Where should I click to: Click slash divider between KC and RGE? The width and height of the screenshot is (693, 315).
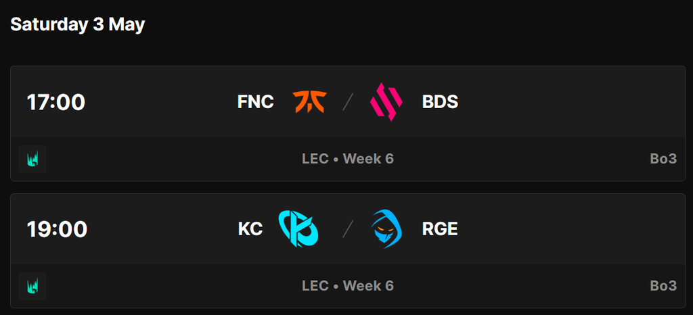(x=349, y=229)
